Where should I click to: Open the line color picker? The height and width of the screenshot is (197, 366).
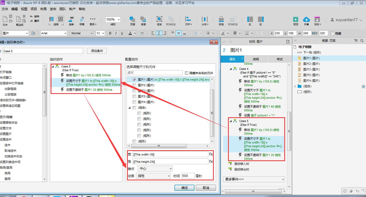point(225,33)
